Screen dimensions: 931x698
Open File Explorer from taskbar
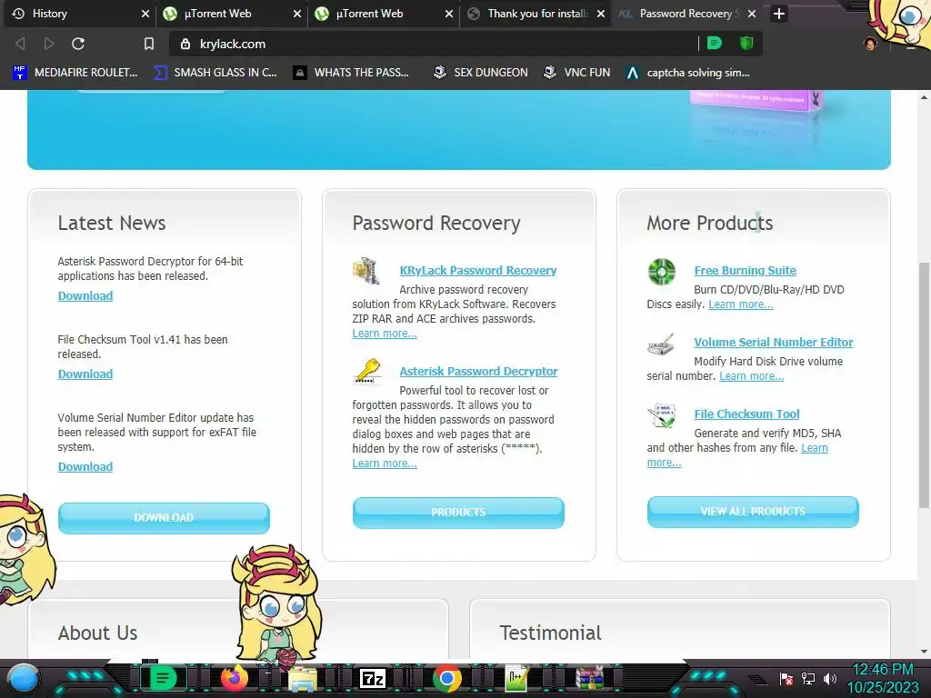[303, 678]
